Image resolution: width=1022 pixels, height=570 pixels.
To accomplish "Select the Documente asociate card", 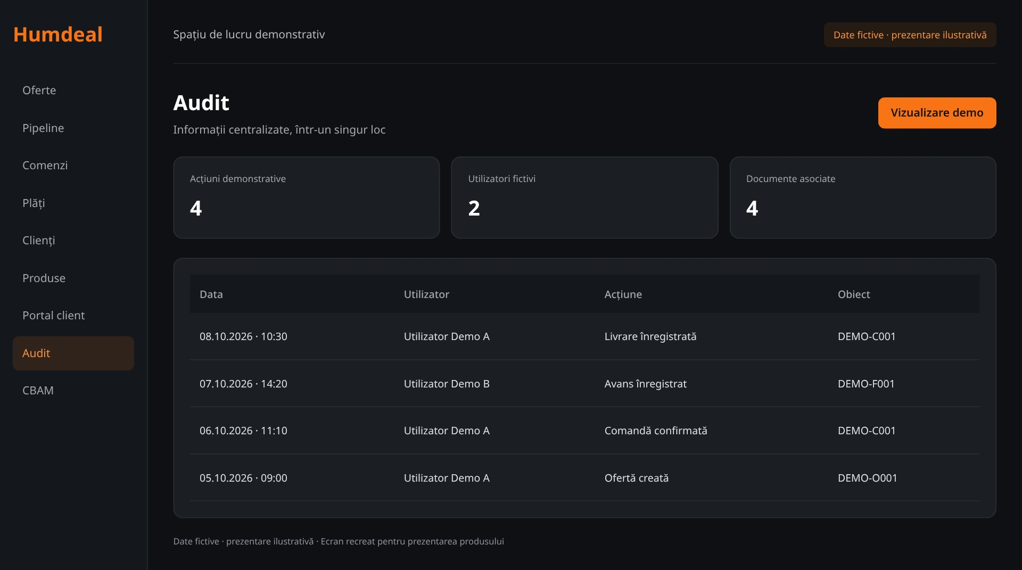I will click(x=863, y=197).
